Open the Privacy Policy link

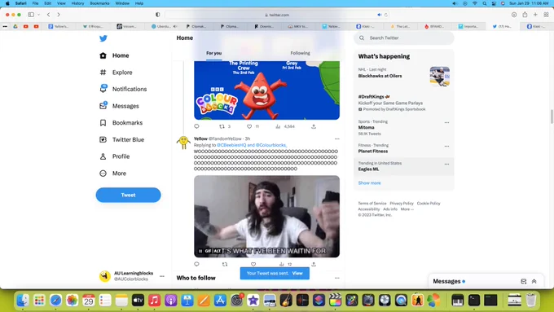coord(402,204)
